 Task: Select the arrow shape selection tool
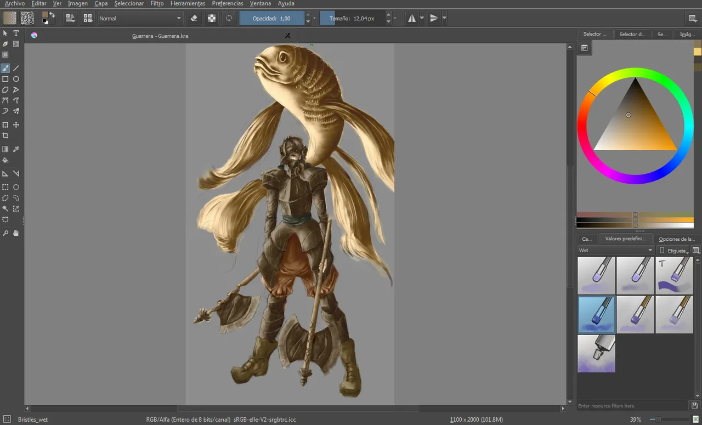click(5, 33)
